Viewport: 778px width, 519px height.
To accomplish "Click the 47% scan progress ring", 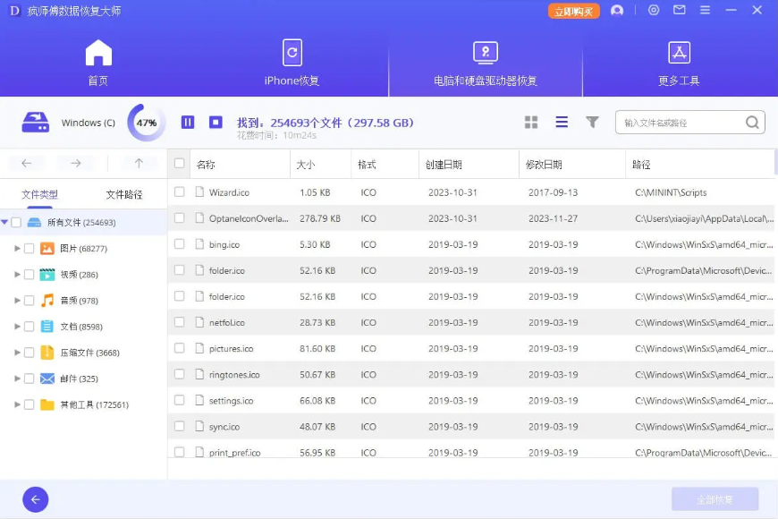I will pyautogui.click(x=146, y=123).
